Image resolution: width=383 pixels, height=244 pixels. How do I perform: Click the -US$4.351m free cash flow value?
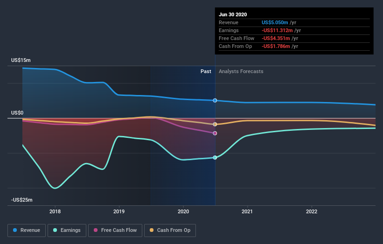276,38
